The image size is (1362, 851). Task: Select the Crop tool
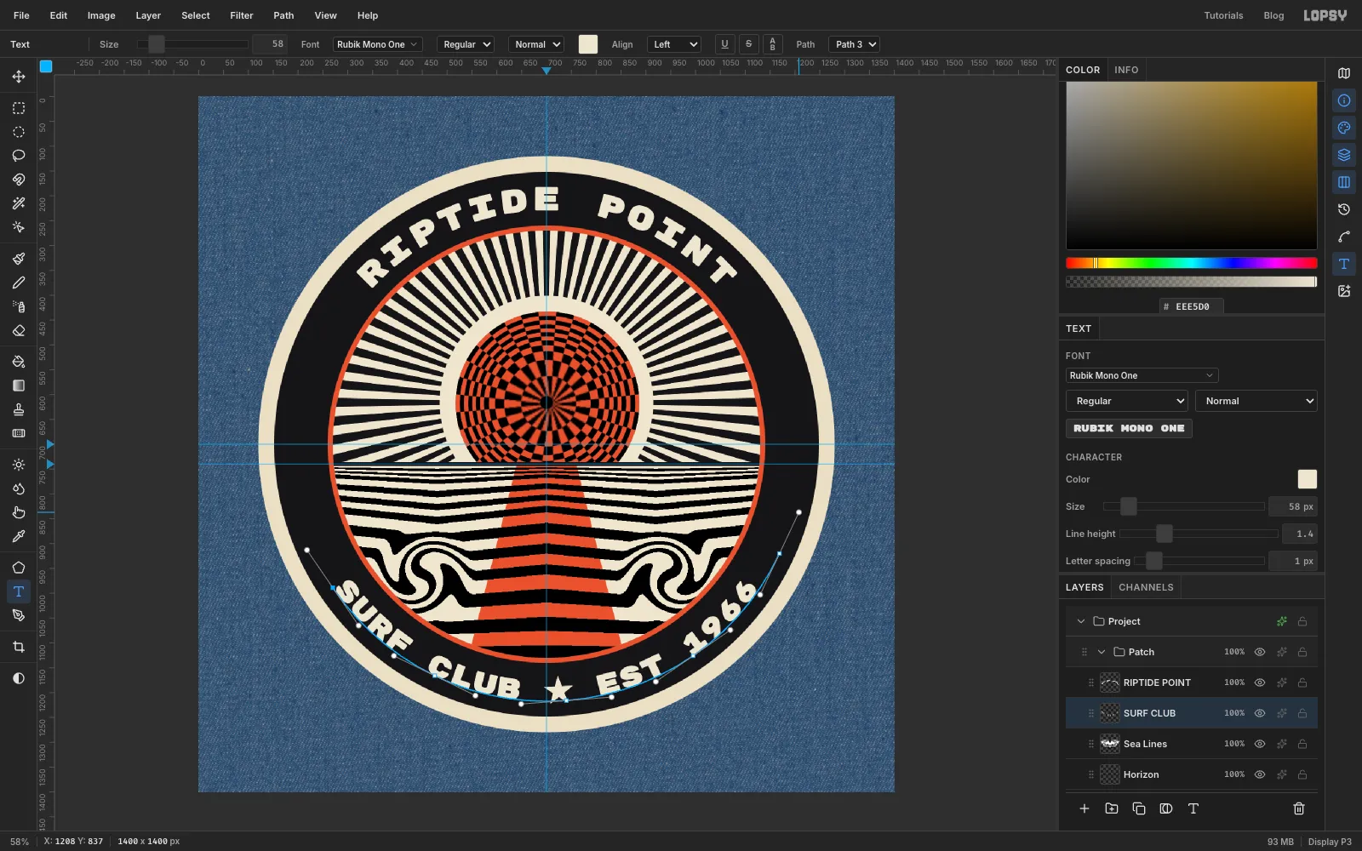point(18,647)
